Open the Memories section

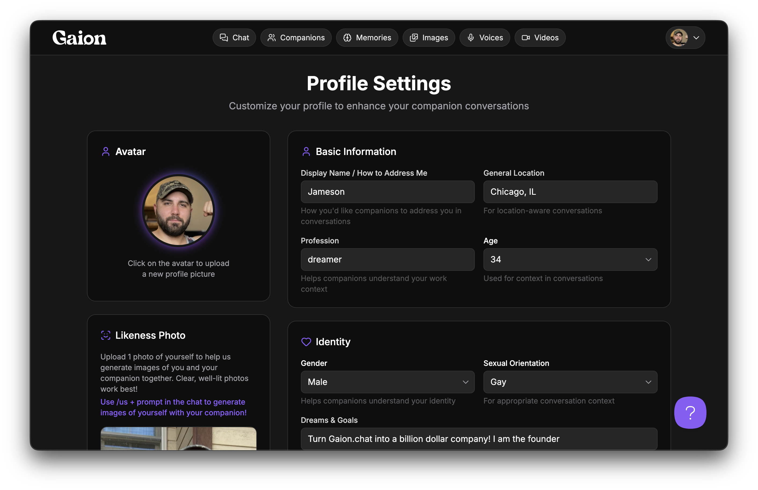[367, 38]
